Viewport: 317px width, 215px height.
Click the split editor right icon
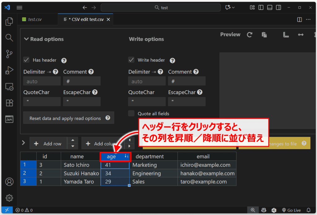pyautogui.click(x=299, y=20)
